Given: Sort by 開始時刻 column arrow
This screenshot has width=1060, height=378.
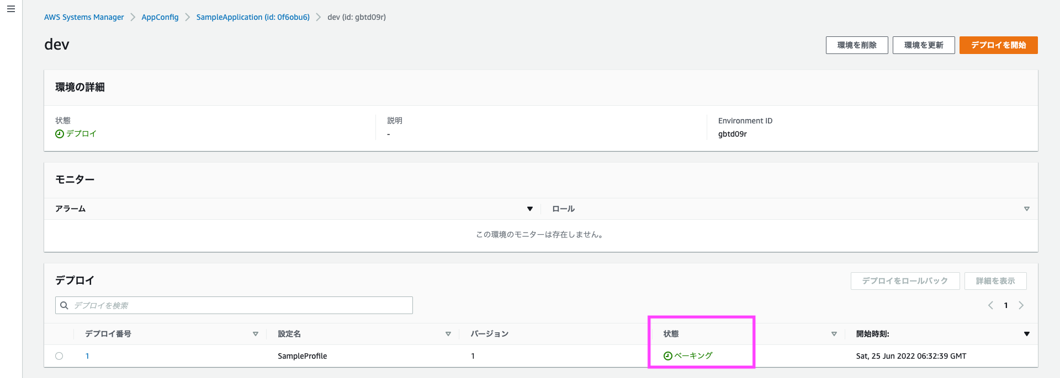Looking at the screenshot, I should pos(1026,334).
